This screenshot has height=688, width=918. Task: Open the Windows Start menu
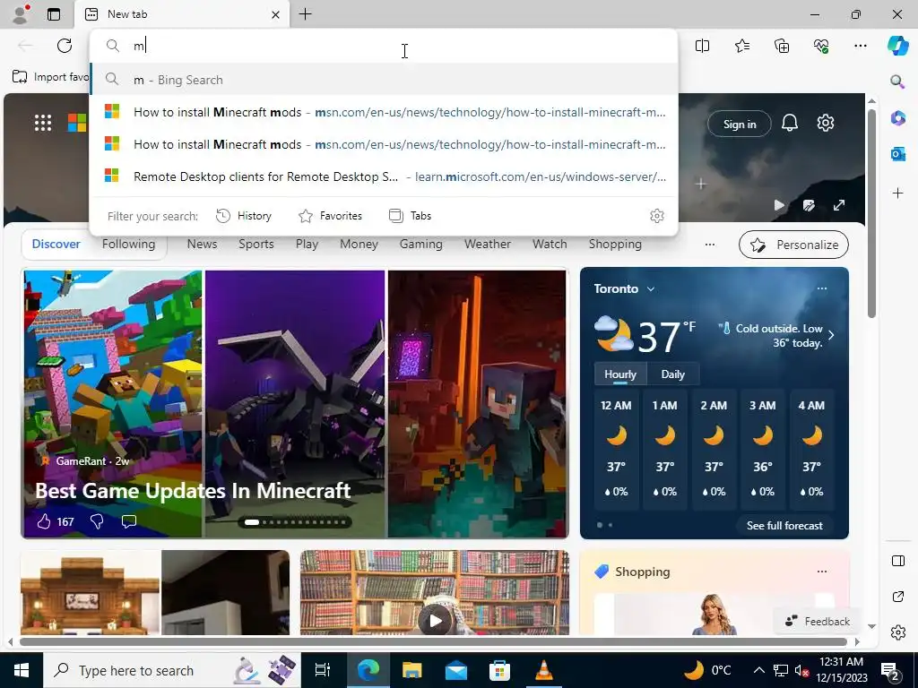22,670
